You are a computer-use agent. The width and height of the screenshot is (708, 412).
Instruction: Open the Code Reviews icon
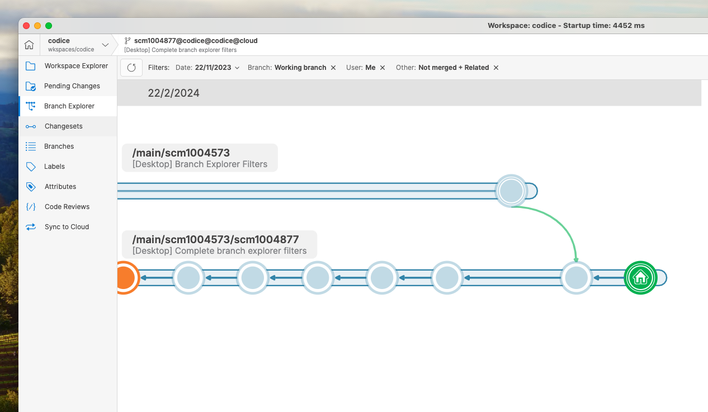pos(32,206)
